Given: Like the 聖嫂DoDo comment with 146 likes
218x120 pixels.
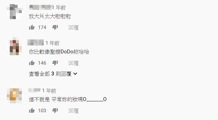Looking at the screenshot, I should pyautogui.click(x=32, y=63).
